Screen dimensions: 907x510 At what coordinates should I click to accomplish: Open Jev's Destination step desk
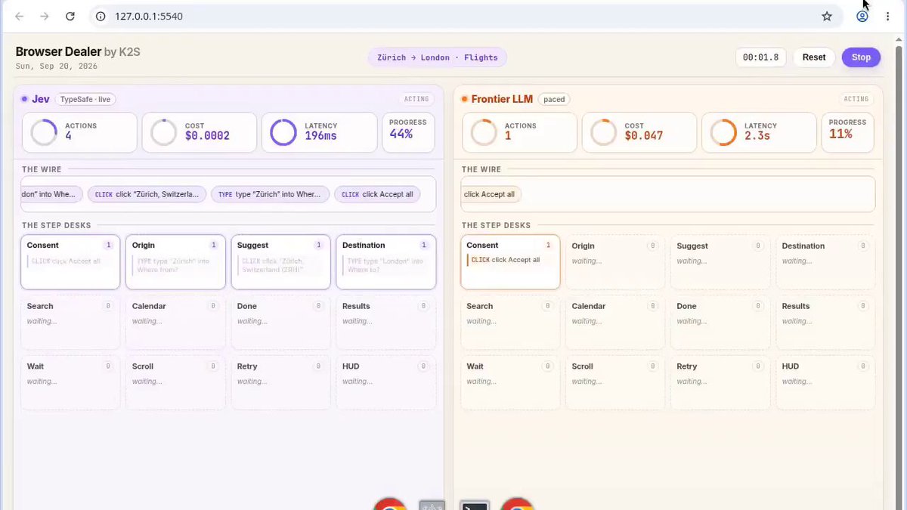click(386, 261)
